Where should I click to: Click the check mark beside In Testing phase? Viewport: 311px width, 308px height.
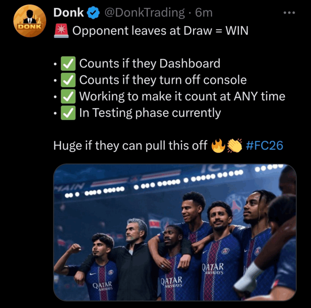click(68, 113)
